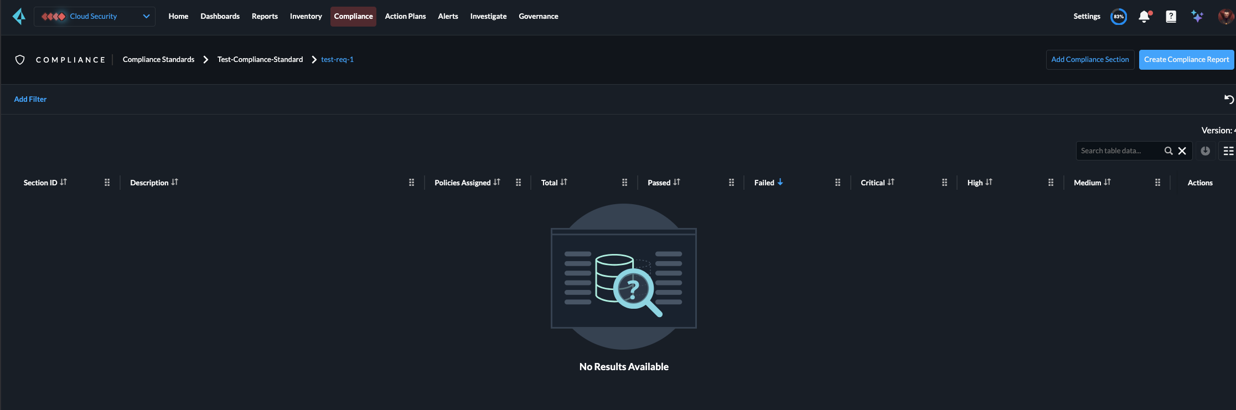1236x410 pixels.
Task: Click Create Compliance Report button
Action: (x=1186, y=60)
